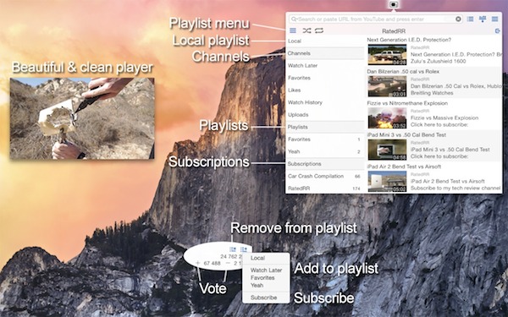The width and height of the screenshot is (508, 317).
Task: Choose Watch Later in the add-to-playlist popup
Action: tap(266, 271)
